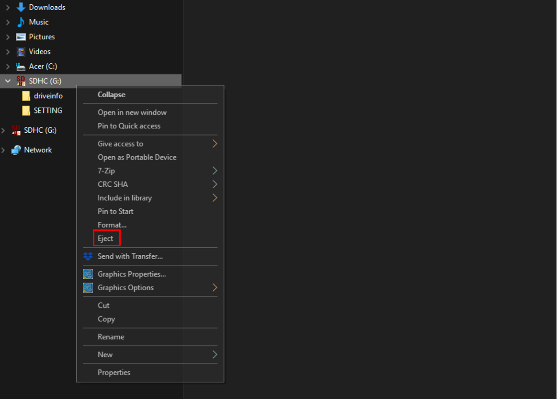Select the Graphics Options entry
The width and height of the screenshot is (557, 399).
[126, 287]
